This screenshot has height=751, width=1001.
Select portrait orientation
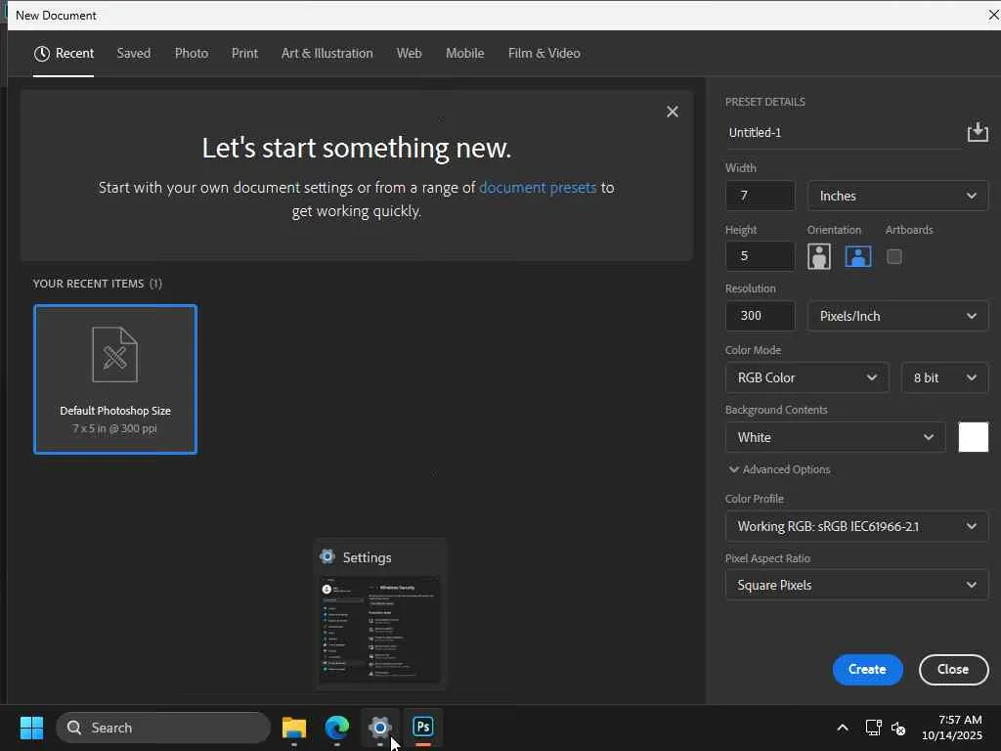click(x=819, y=257)
